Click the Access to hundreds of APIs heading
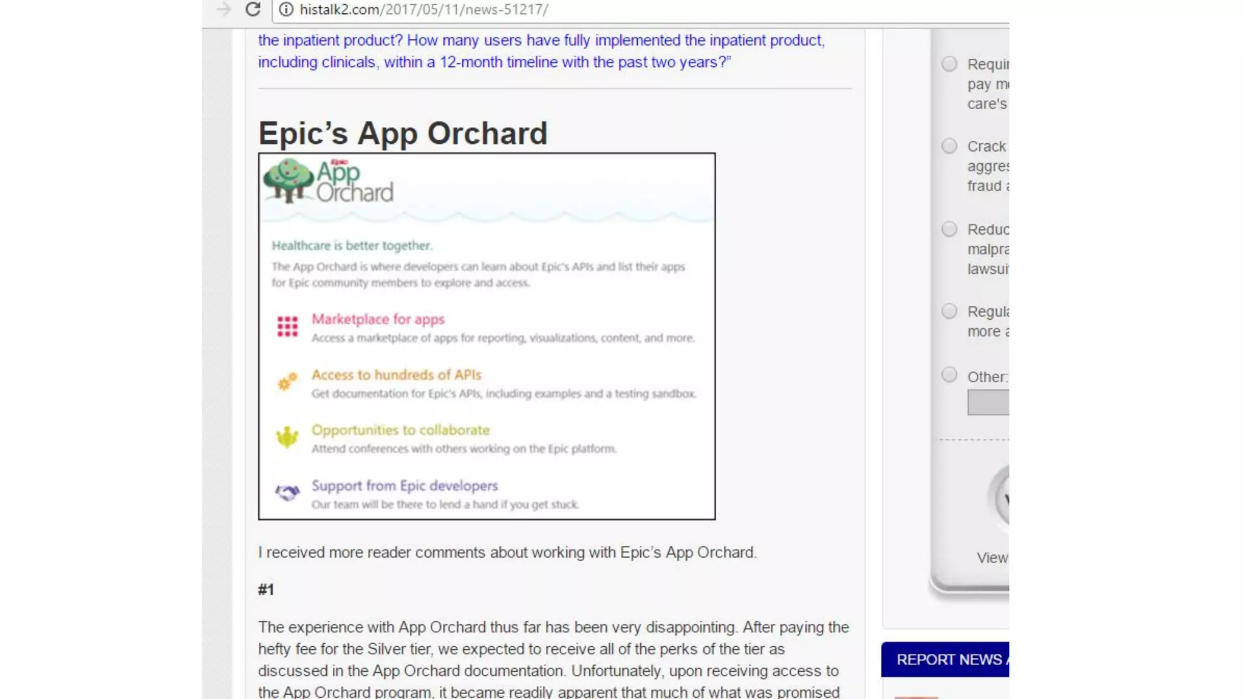 [x=396, y=375]
